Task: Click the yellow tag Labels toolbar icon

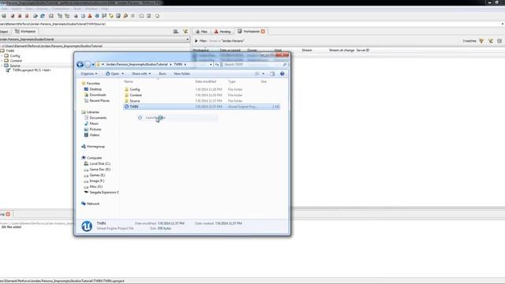Action: [x=111, y=16]
